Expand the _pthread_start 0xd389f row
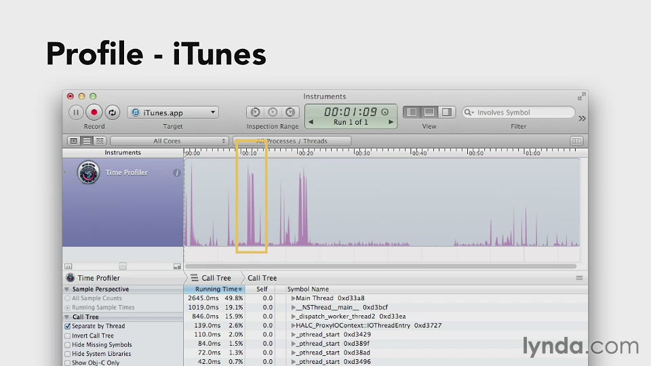Viewport: 651px width, 366px height. (293, 344)
